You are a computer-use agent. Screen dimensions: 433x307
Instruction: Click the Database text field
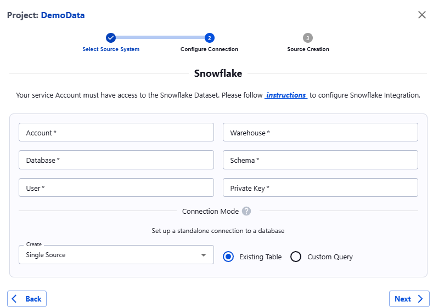click(116, 160)
